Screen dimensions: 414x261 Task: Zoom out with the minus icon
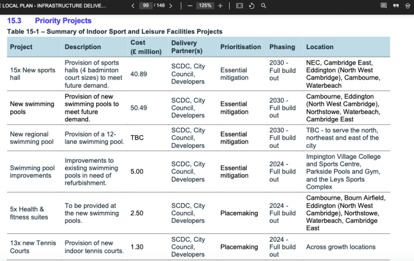point(189,6)
